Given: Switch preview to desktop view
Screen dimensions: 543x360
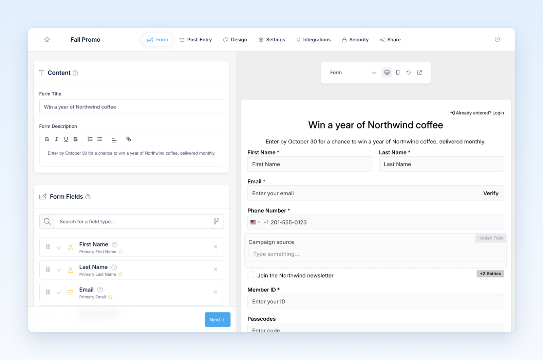Looking at the screenshot, I should [x=387, y=73].
